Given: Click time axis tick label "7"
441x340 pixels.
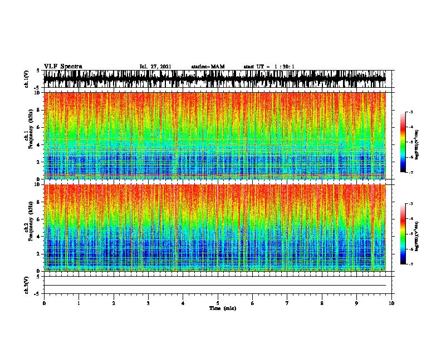Looking at the screenshot, I should [287, 303].
